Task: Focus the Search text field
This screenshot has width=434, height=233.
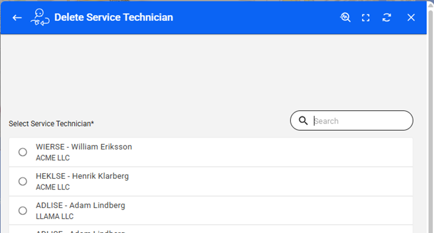Action: click(361, 121)
